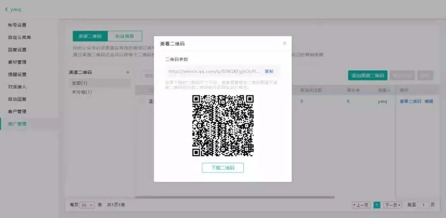Click the 编辑 link in ymq row
This screenshot has height=218, width=446.
pyautogui.click(x=429, y=101)
